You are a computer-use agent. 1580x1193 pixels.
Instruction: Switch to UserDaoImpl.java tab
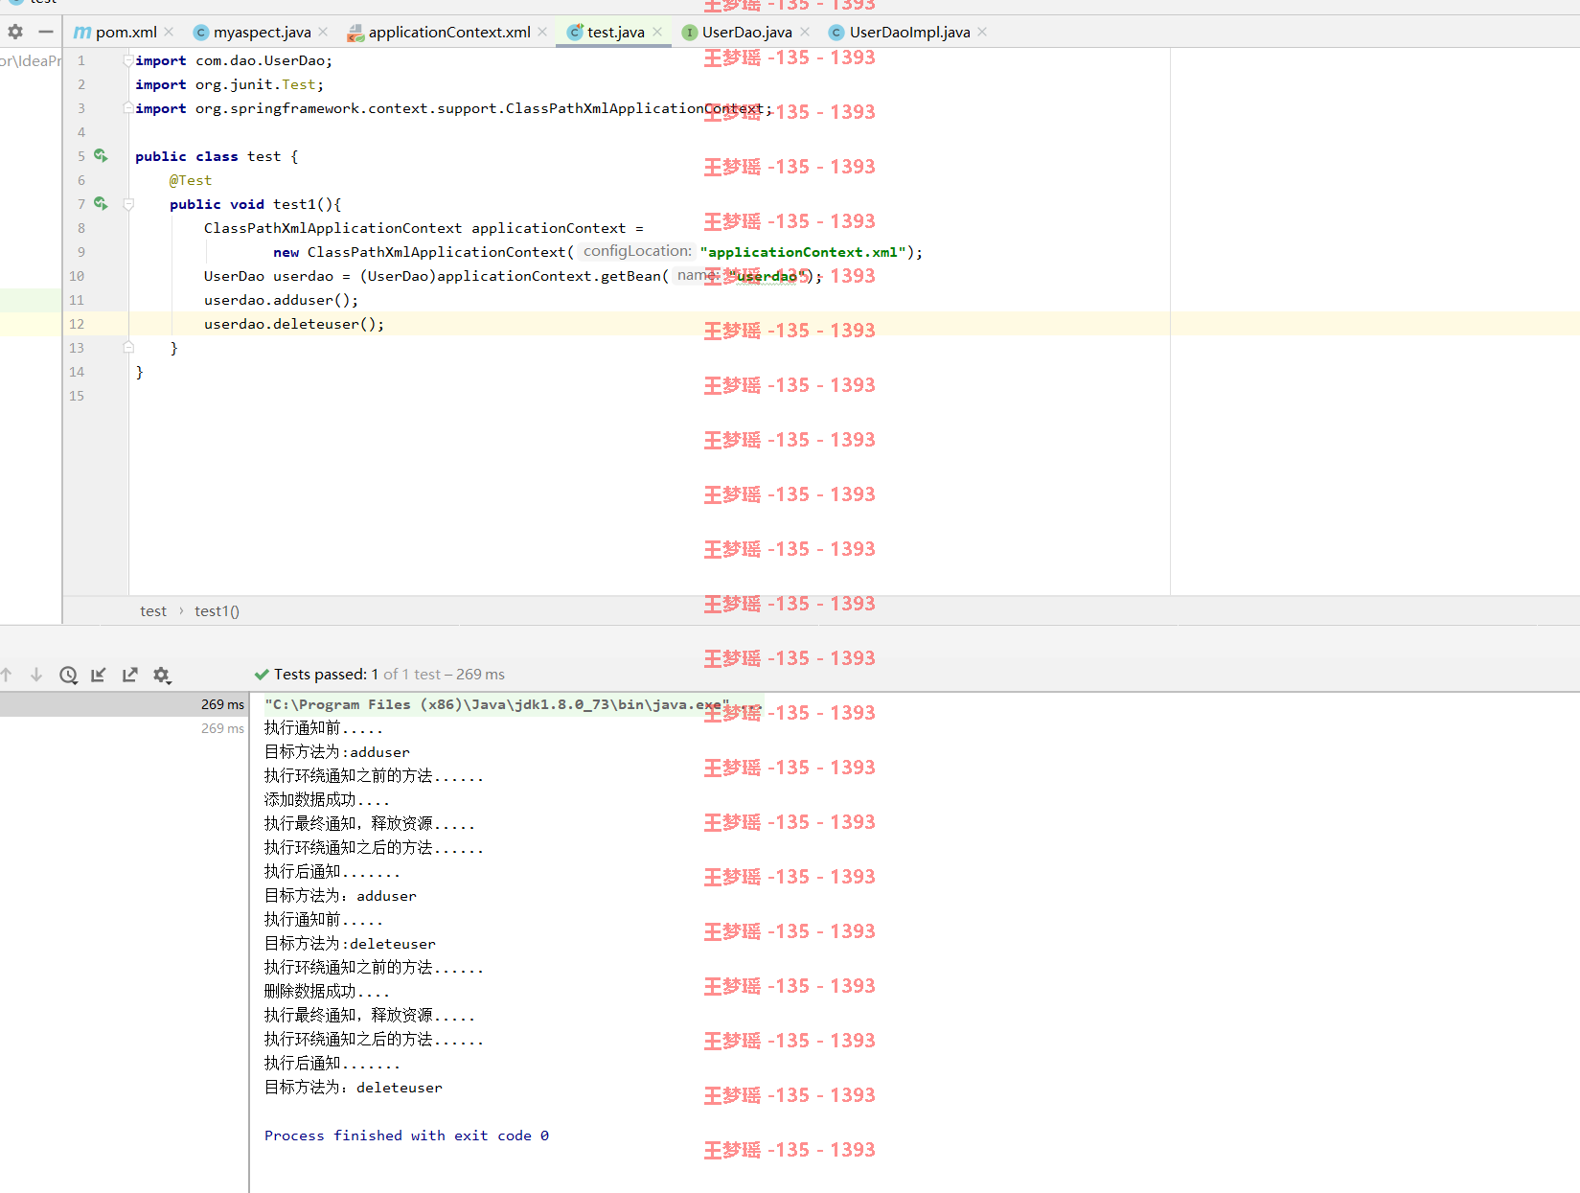tap(909, 32)
